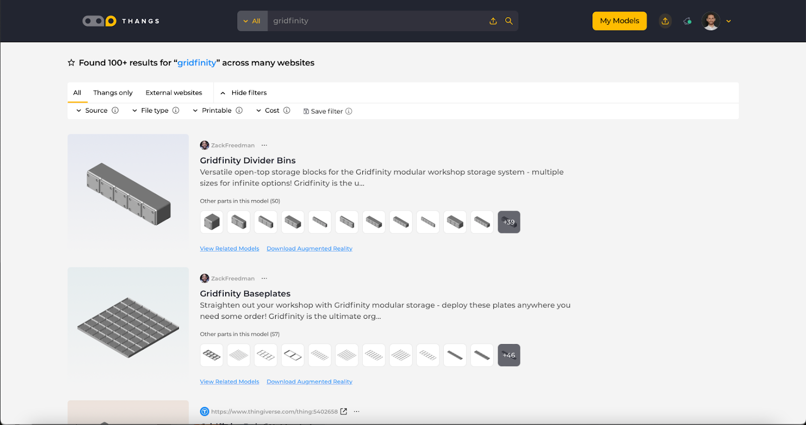Select the last Divider Bins part thumbnail before +39
This screenshot has height=425, width=806.
coord(482,222)
